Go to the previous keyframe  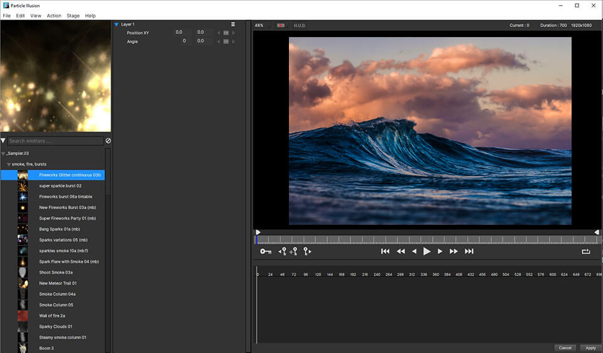tap(282, 251)
